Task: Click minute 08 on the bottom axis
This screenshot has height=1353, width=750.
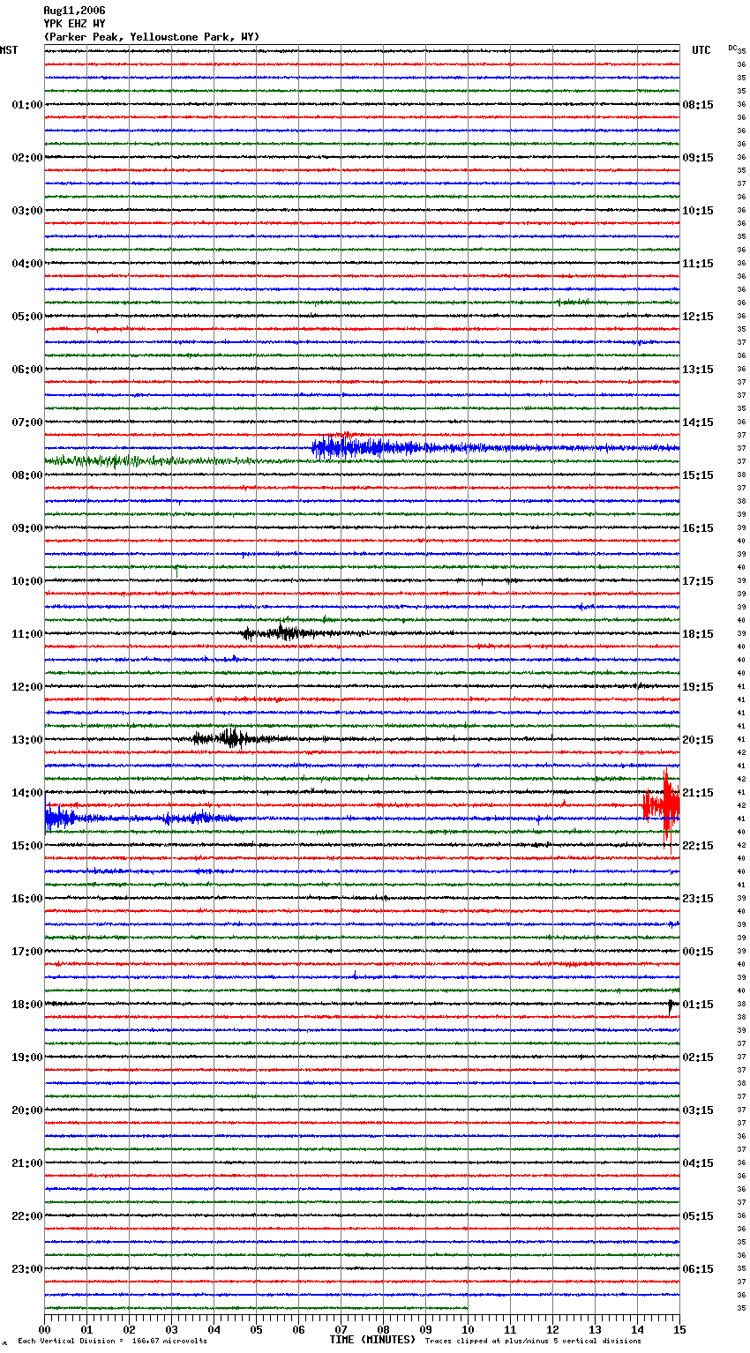Action: tap(384, 1329)
